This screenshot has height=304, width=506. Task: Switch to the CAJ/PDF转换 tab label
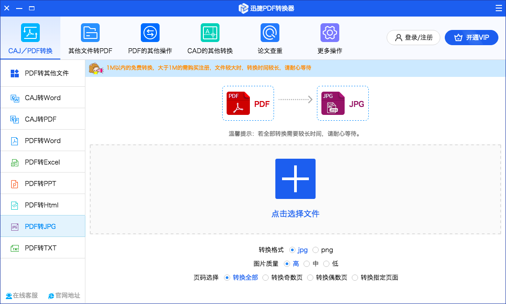pyautogui.click(x=30, y=51)
